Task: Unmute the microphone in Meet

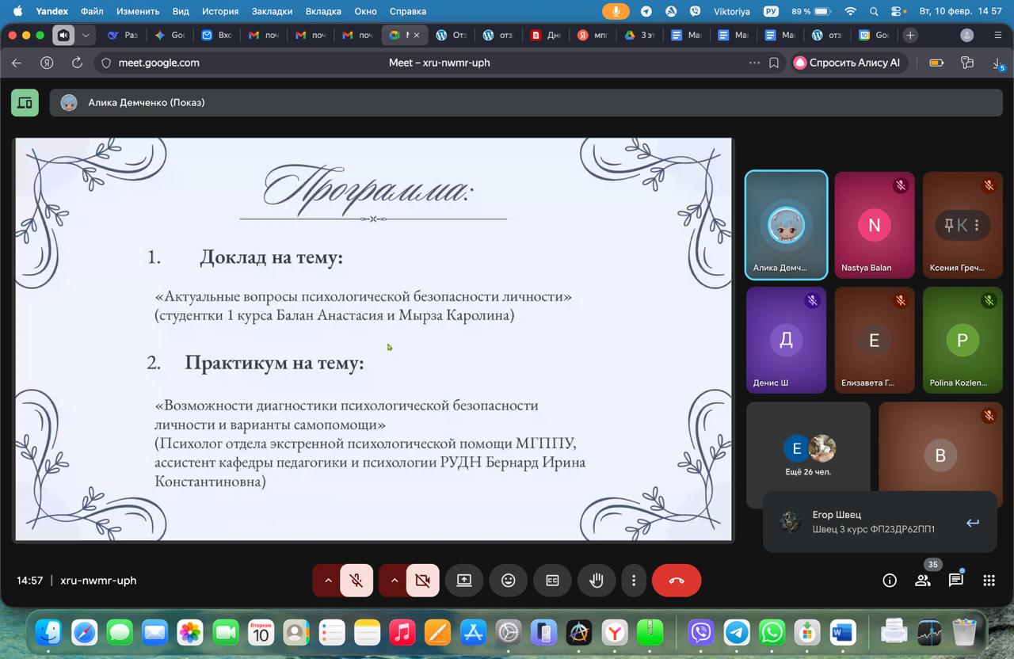Action: click(356, 581)
